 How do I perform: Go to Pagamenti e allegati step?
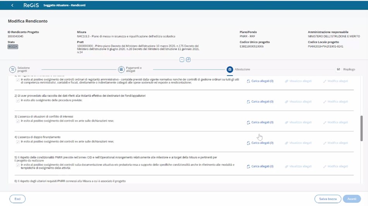coord(134,69)
